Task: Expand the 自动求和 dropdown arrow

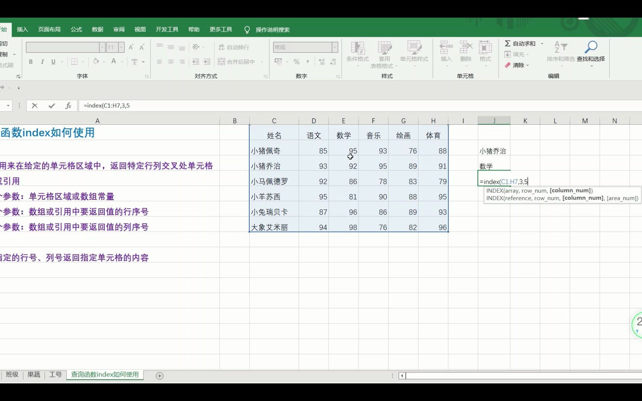Action: click(x=542, y=43)
